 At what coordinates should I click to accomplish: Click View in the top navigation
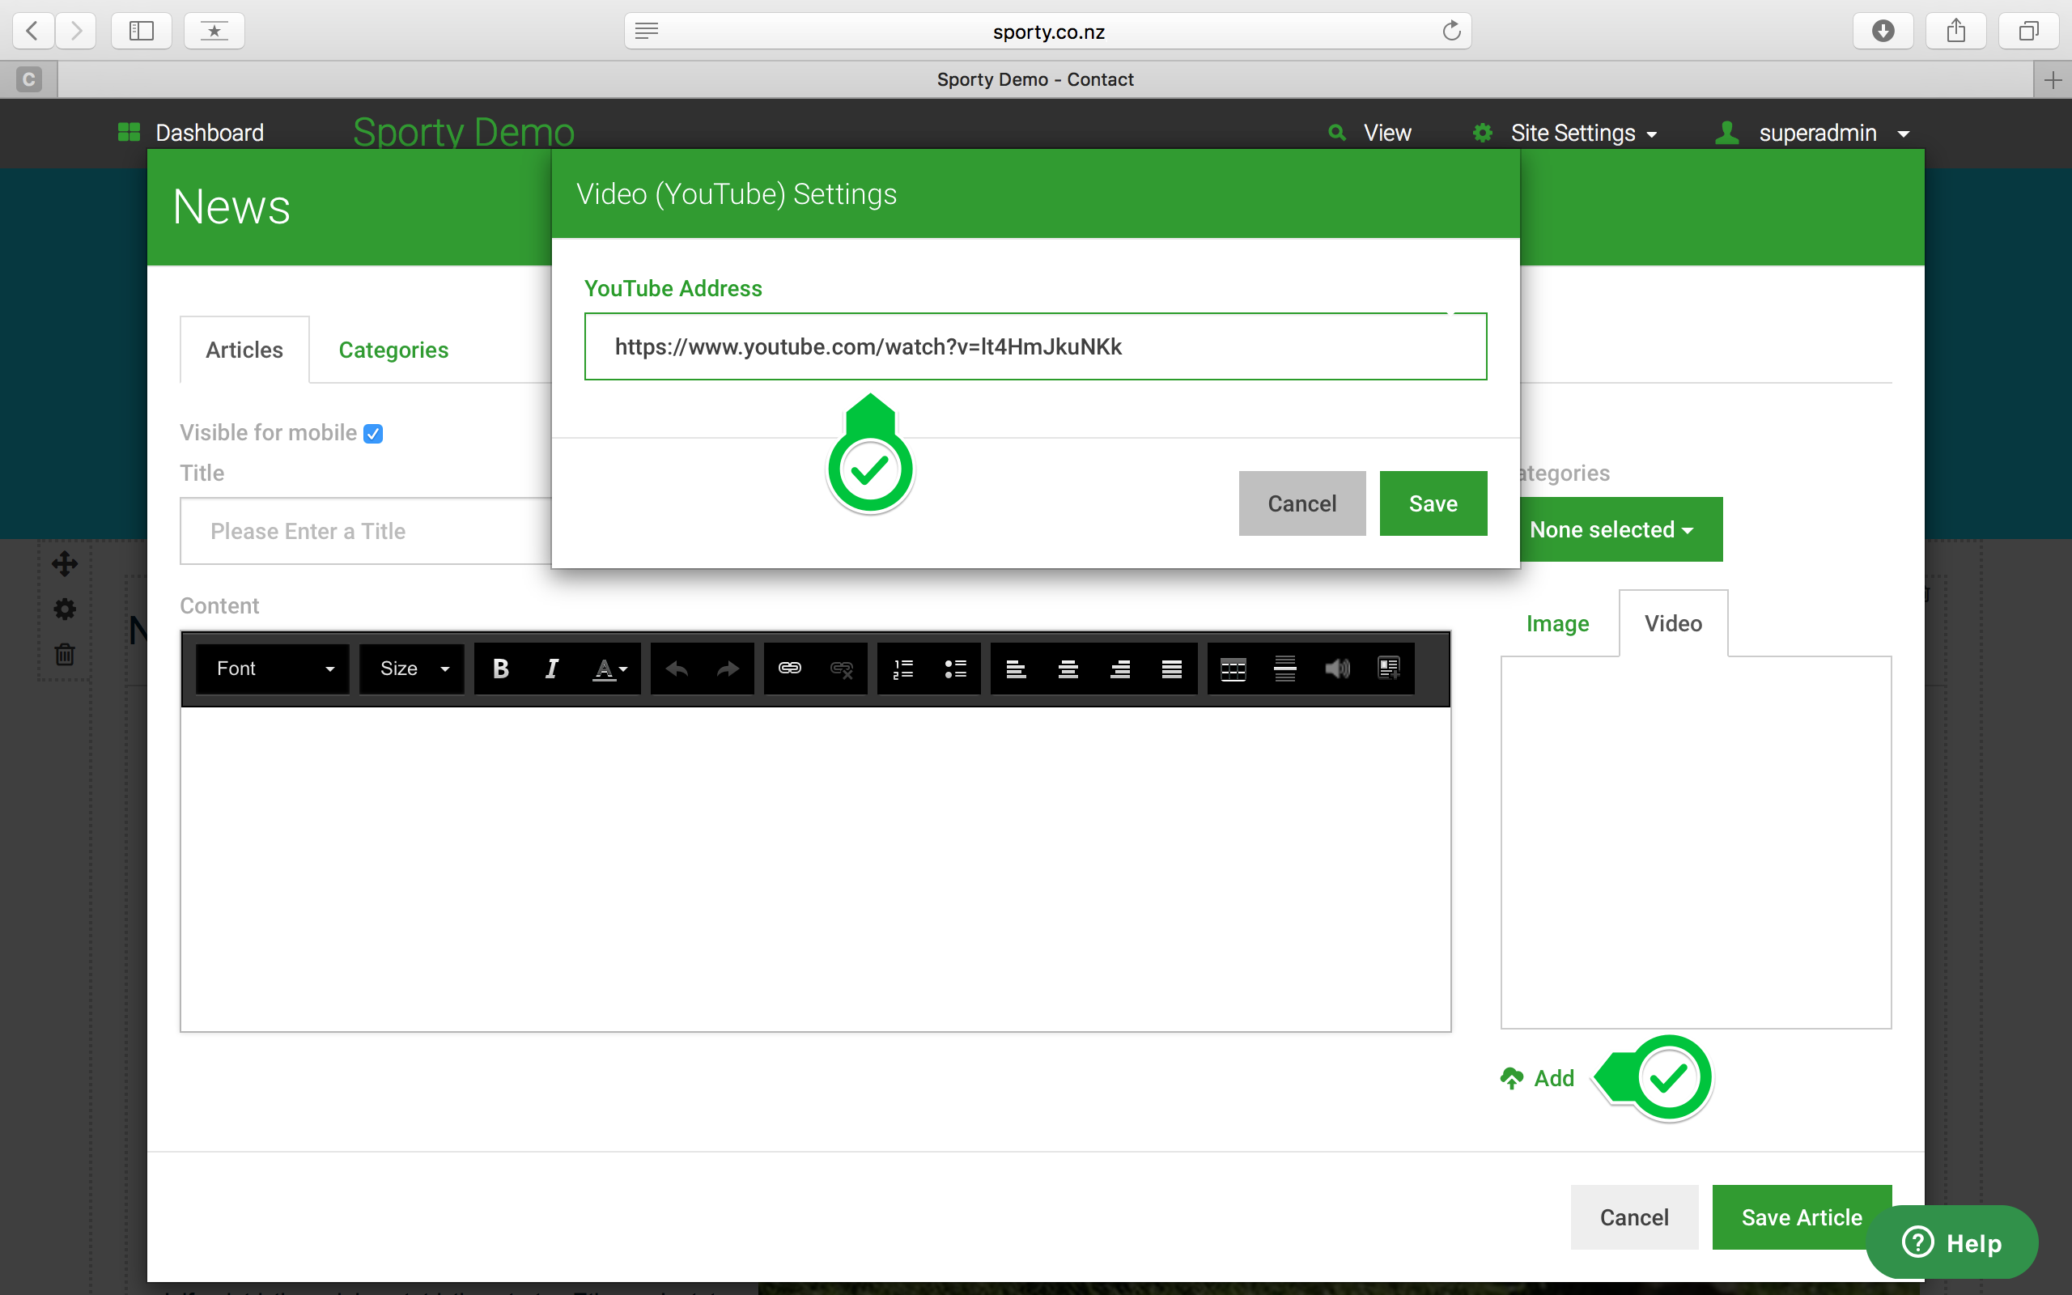click(x=1370, y=133)
